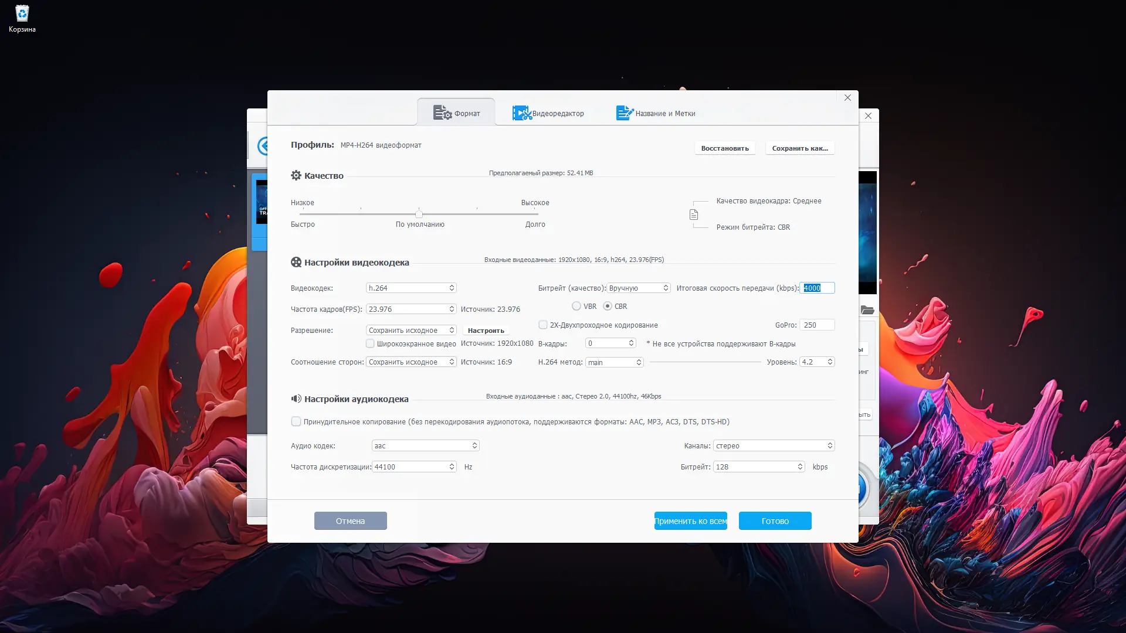1126x633 pixels.
Task: Enable 2X two-pass encoding checkbox
Action: pos(543,325)
